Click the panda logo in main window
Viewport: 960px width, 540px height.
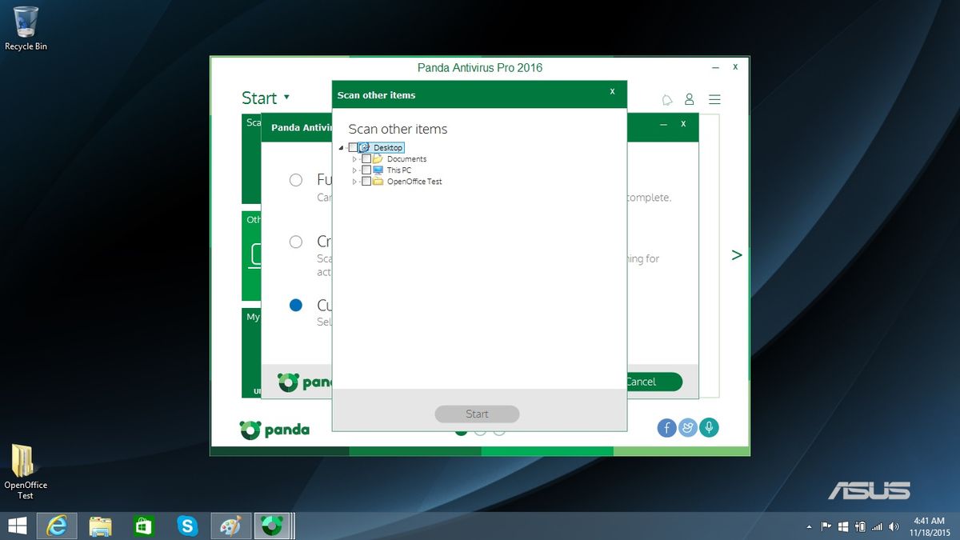click(x=274, y=430)
